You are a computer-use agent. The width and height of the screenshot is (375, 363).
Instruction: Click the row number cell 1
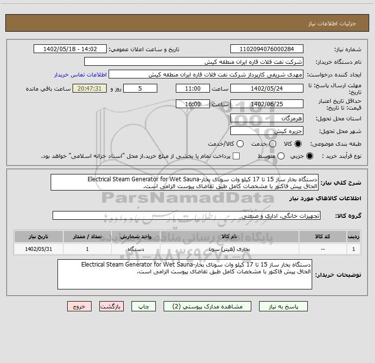pyautogui.click(x=354, y=249)
